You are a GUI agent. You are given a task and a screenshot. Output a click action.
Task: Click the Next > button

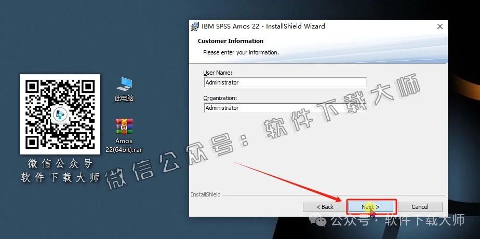(x=371, y=207)
